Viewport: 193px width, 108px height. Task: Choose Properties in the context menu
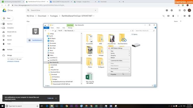[x=119, y=74]
